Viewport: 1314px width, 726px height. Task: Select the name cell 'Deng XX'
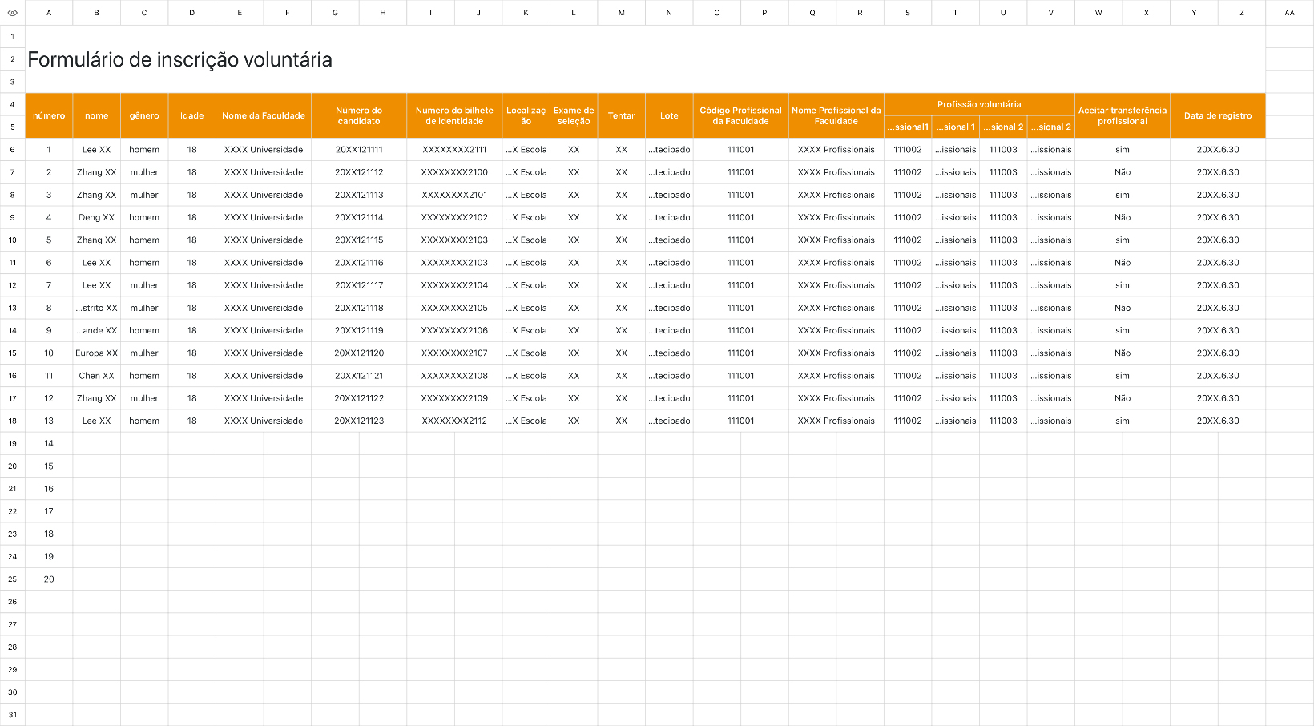pos(97,218)
